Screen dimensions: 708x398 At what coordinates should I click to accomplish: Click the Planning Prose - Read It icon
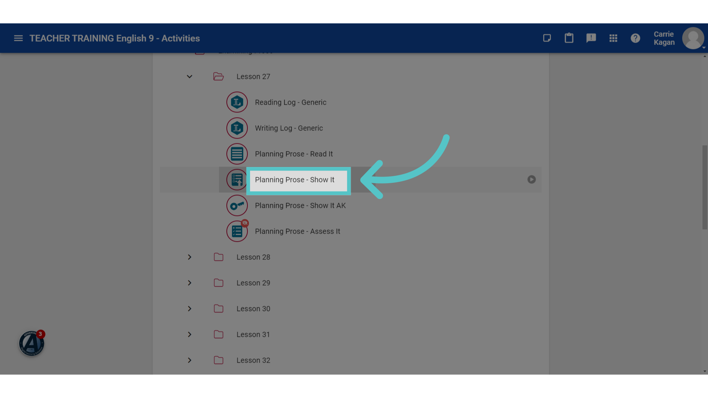click(x=237, y=154)
